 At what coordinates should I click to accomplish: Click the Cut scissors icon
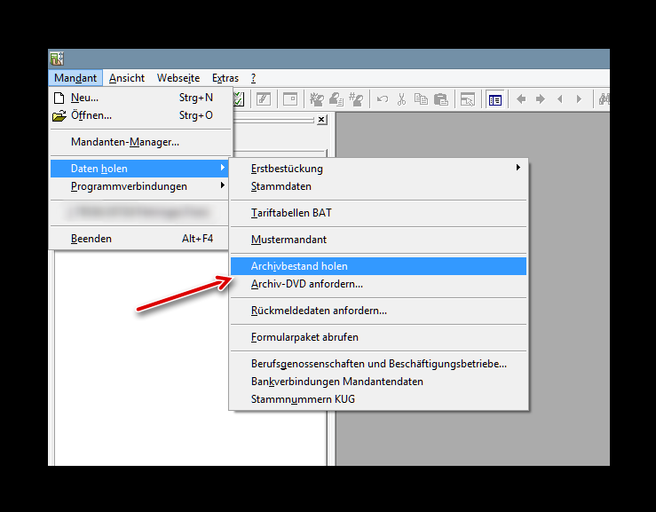click(x=402, y=99)
